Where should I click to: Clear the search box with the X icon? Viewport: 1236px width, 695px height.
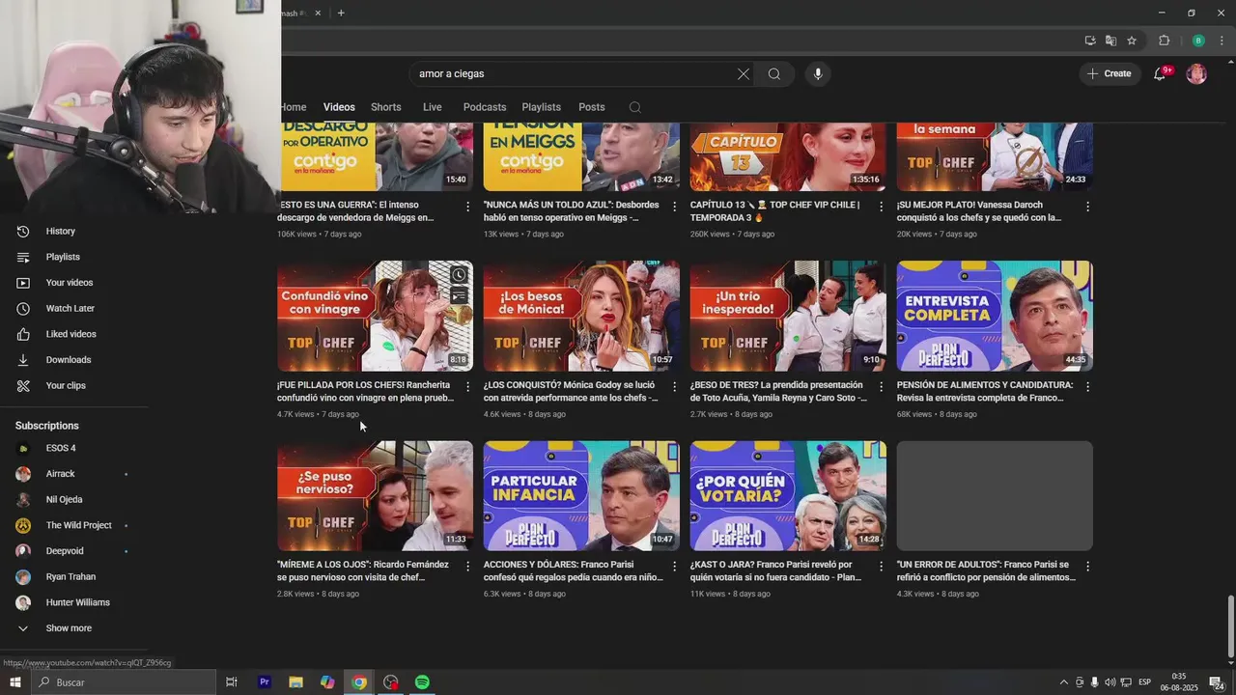click(744, 74)
